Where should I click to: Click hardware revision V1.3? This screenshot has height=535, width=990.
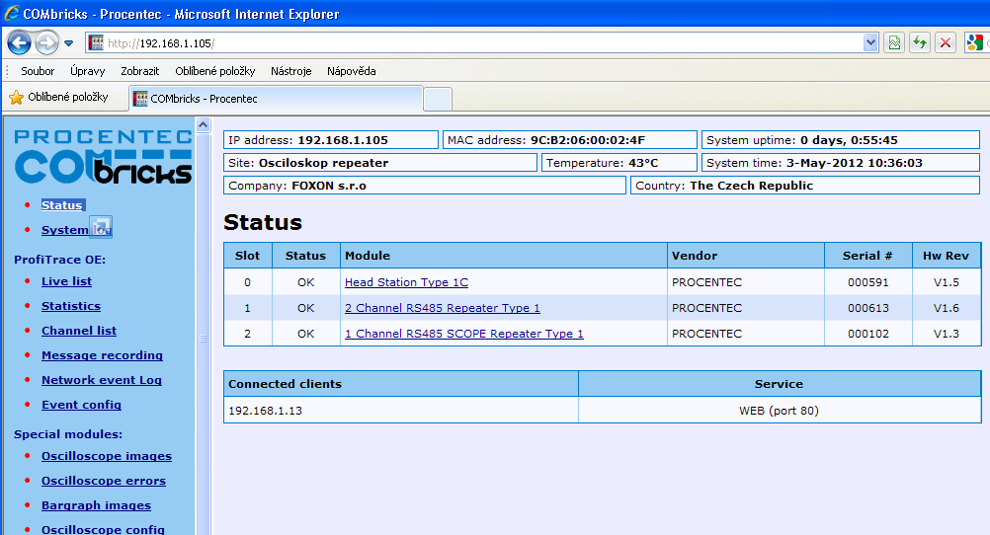tap(946, 333)
